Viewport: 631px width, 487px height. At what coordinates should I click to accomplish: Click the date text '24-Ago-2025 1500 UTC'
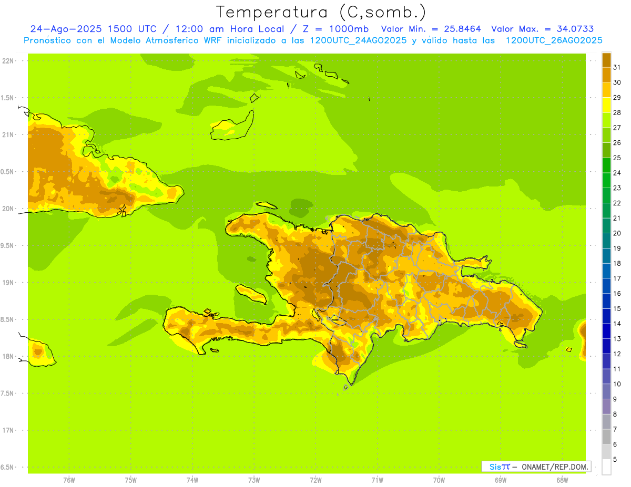click(x=93, y=29)
